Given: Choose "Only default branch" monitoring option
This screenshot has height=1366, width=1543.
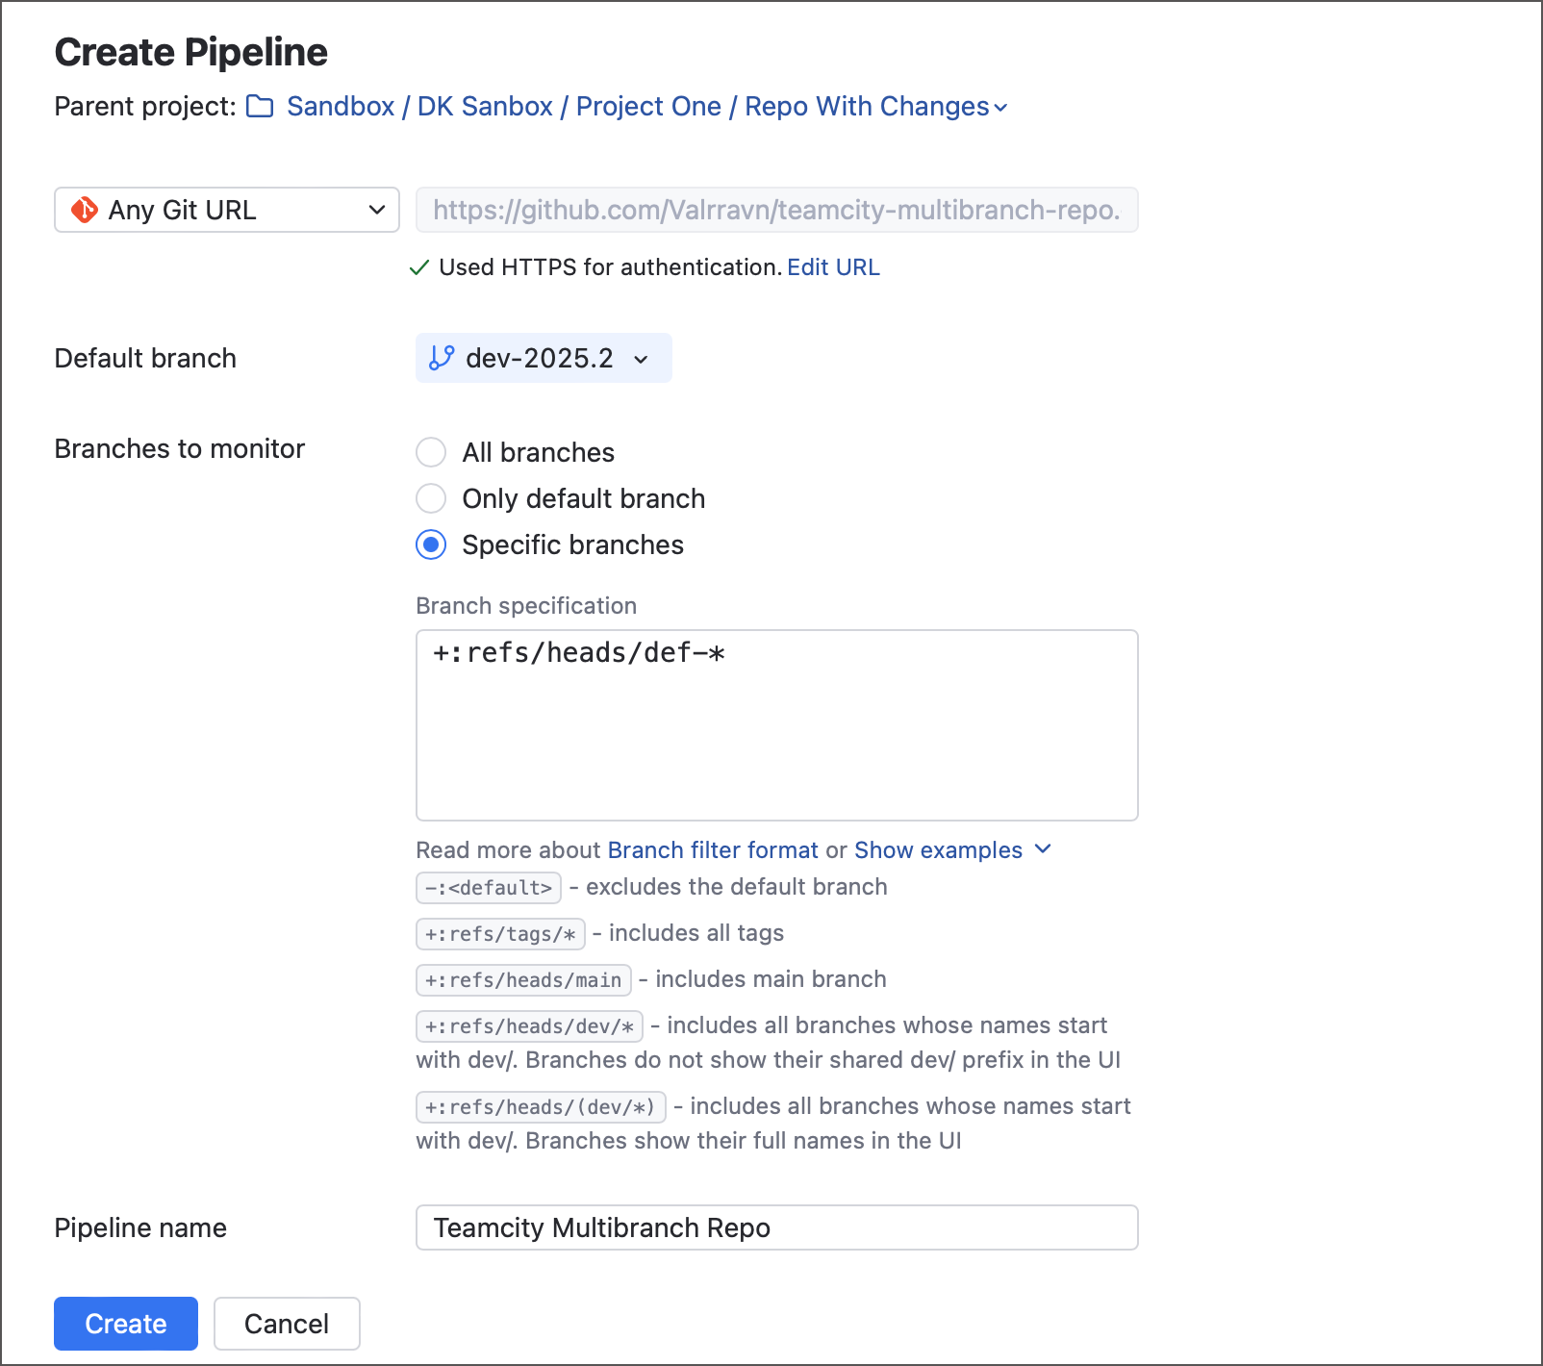Looking at the screenshot, I should pyautogui.click(x=431, y=498).
